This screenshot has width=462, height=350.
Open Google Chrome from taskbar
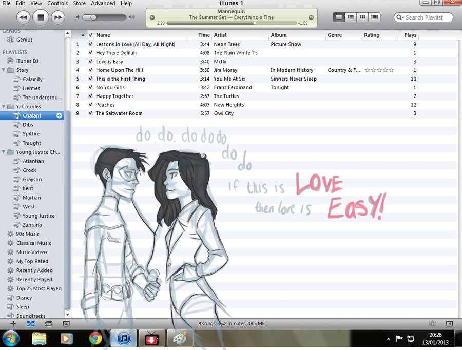point(95,339)
